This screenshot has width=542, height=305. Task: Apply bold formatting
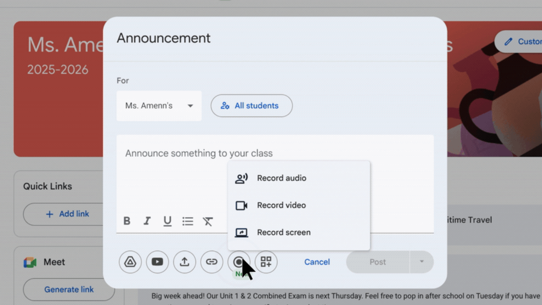[127, 221]
